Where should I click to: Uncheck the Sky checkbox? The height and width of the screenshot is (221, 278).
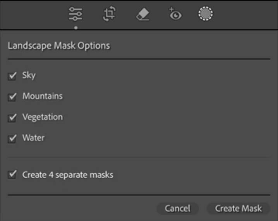(12, 76)
